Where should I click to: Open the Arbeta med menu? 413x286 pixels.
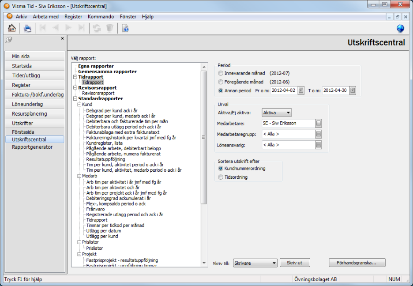tap(45, 17)
